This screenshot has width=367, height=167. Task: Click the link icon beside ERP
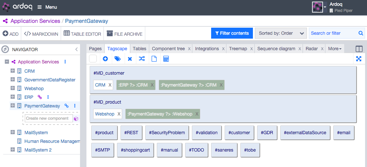pos(40,97)
